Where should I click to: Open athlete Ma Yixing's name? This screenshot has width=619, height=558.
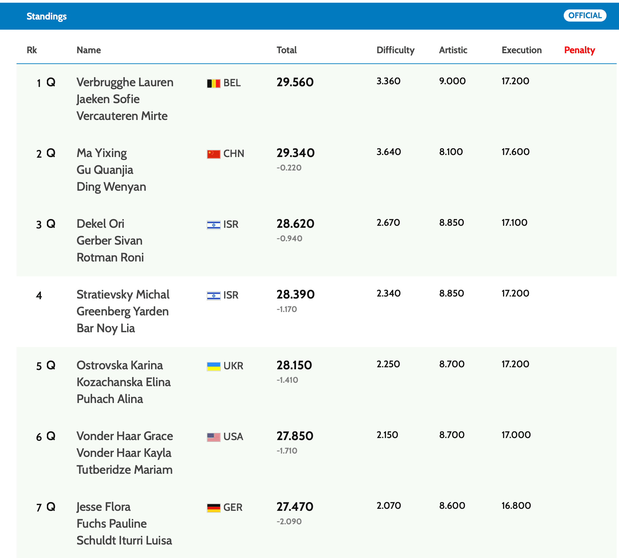[101, 153]
